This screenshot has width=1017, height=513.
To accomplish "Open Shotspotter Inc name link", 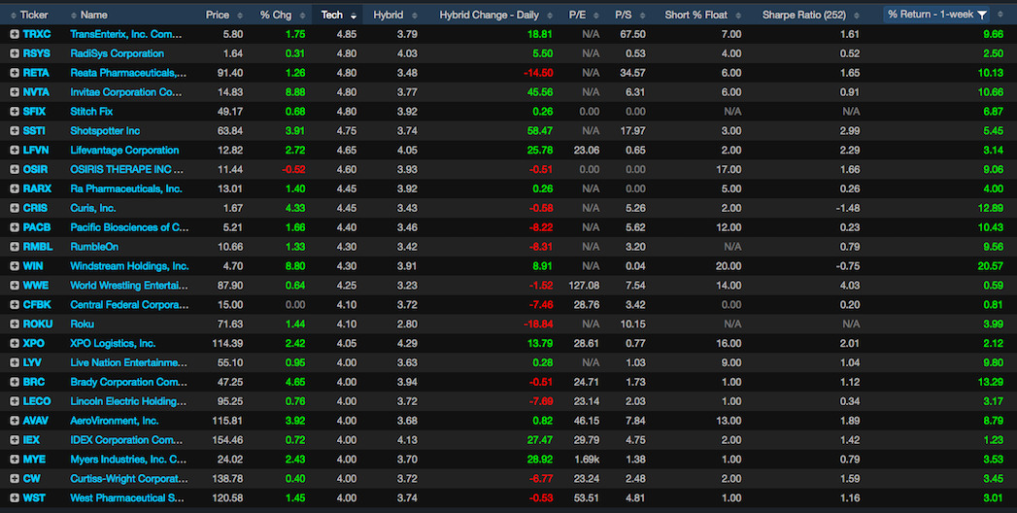I will tap(105, 131).
